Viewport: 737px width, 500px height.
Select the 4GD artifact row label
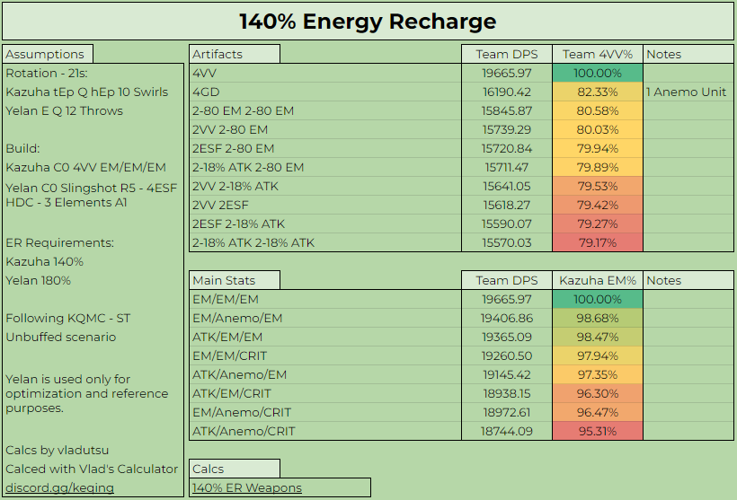point(324,92)
